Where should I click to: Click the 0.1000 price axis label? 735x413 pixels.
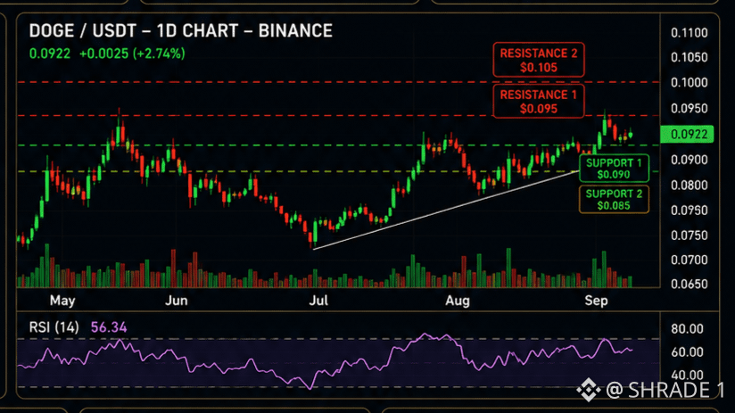689,82
